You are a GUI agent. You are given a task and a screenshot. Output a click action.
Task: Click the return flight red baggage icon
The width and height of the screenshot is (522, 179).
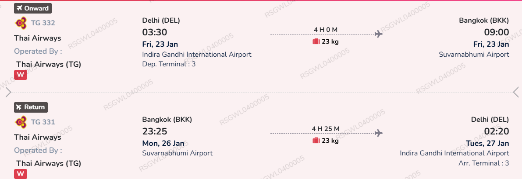[316, 141]
